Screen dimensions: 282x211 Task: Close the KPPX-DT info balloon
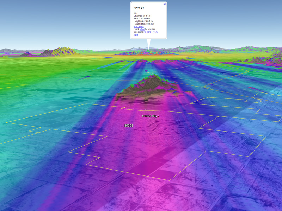coord(164,4)
